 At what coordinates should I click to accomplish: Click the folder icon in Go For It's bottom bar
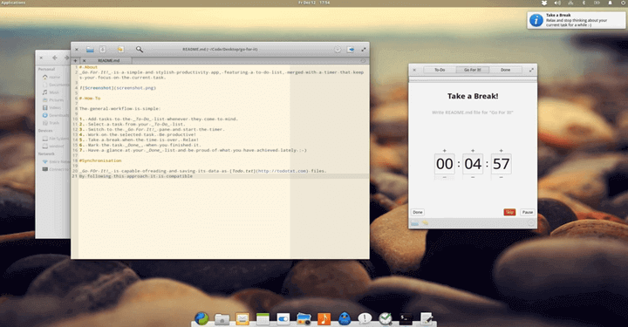[415, 223]
